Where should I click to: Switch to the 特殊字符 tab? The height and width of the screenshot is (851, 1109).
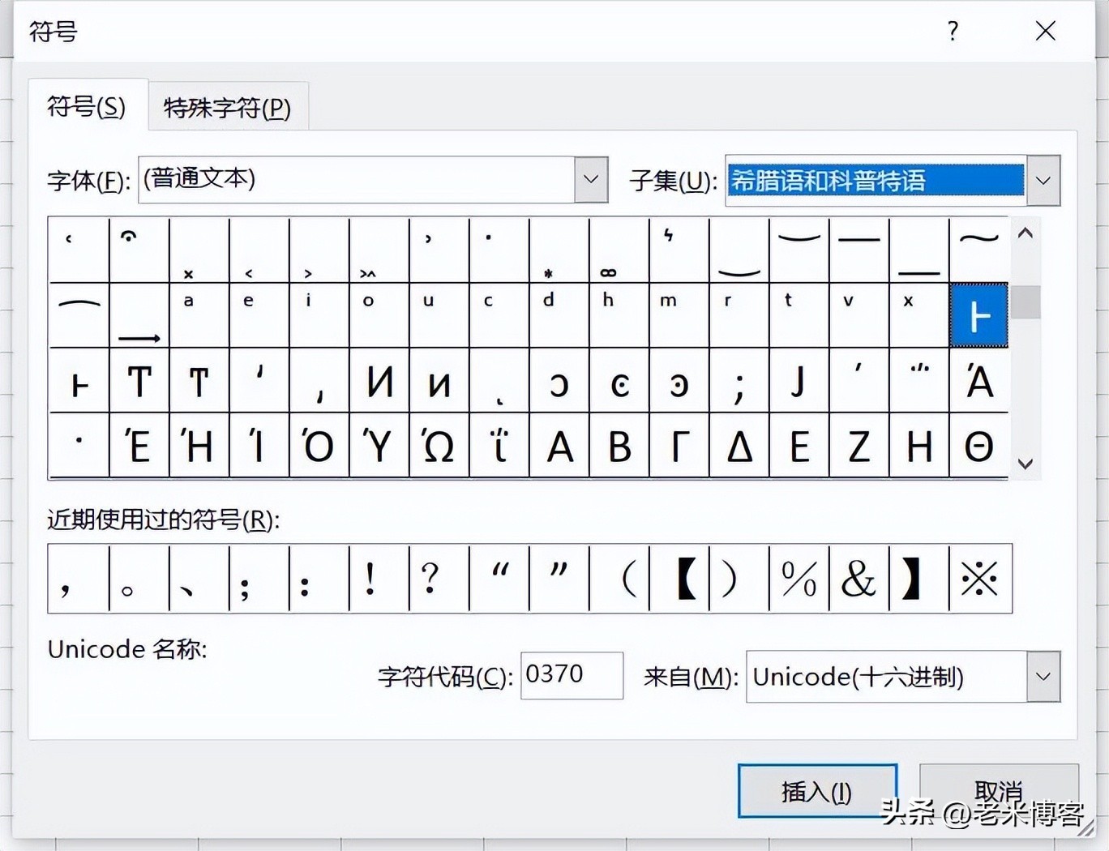227,107
